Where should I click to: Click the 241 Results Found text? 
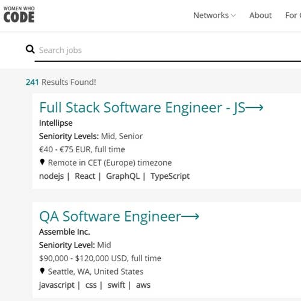tap(61, 82)
